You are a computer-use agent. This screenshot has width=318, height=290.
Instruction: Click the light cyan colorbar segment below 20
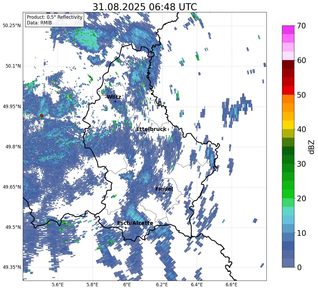288,211
